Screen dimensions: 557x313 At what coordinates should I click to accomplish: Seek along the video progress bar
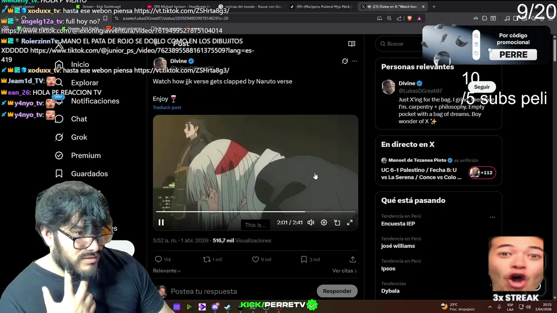[255, 212]
